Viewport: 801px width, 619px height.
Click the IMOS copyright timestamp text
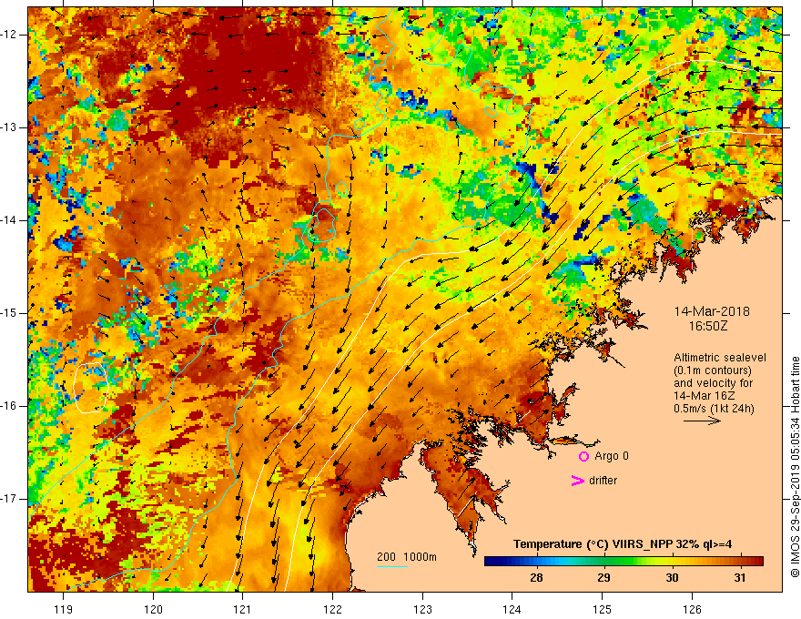[x=795, y=467]
